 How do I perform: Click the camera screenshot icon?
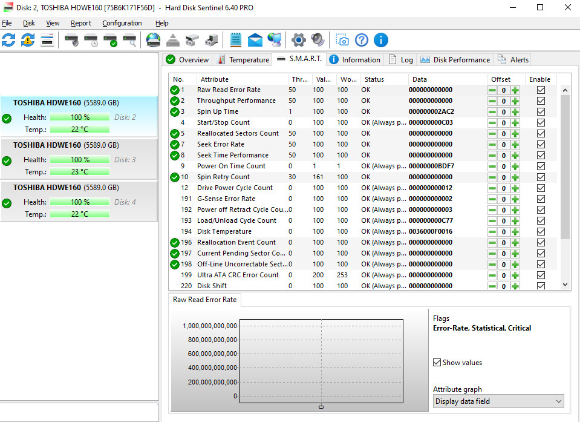tap(342, 40)
